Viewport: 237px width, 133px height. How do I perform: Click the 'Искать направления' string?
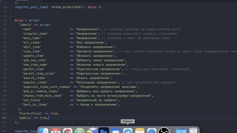[93, 78]
